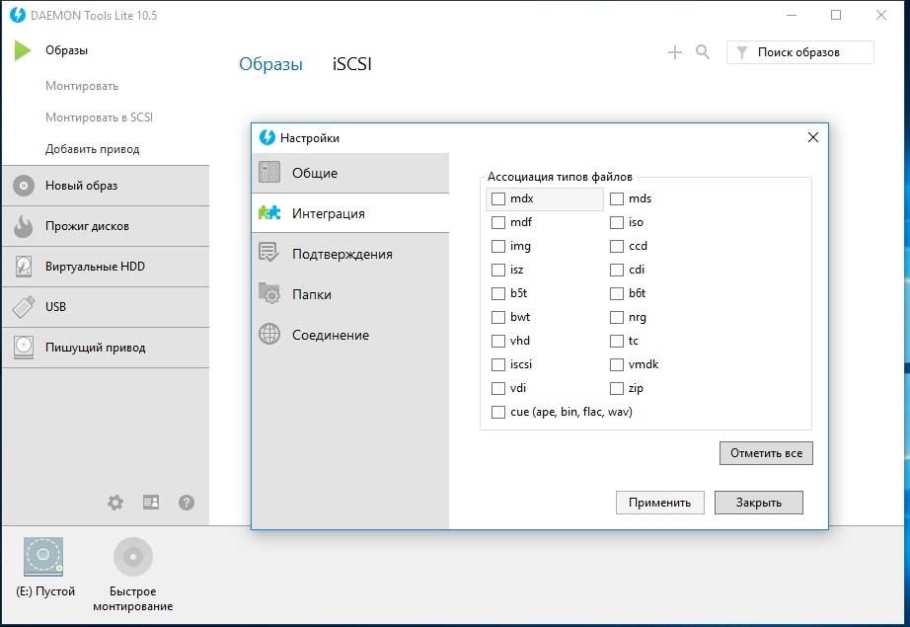Switch to Подтверждения settings tab
910x627 pixels.
click(350, 254)
